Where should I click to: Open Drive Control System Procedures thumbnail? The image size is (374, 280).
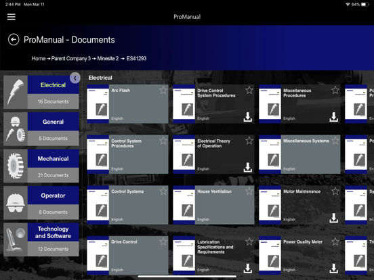[x=184, y=103]
